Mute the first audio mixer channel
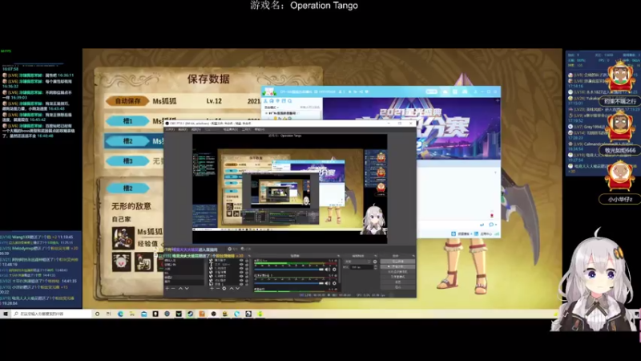This screenshot has width=641, height=361. 327,270
